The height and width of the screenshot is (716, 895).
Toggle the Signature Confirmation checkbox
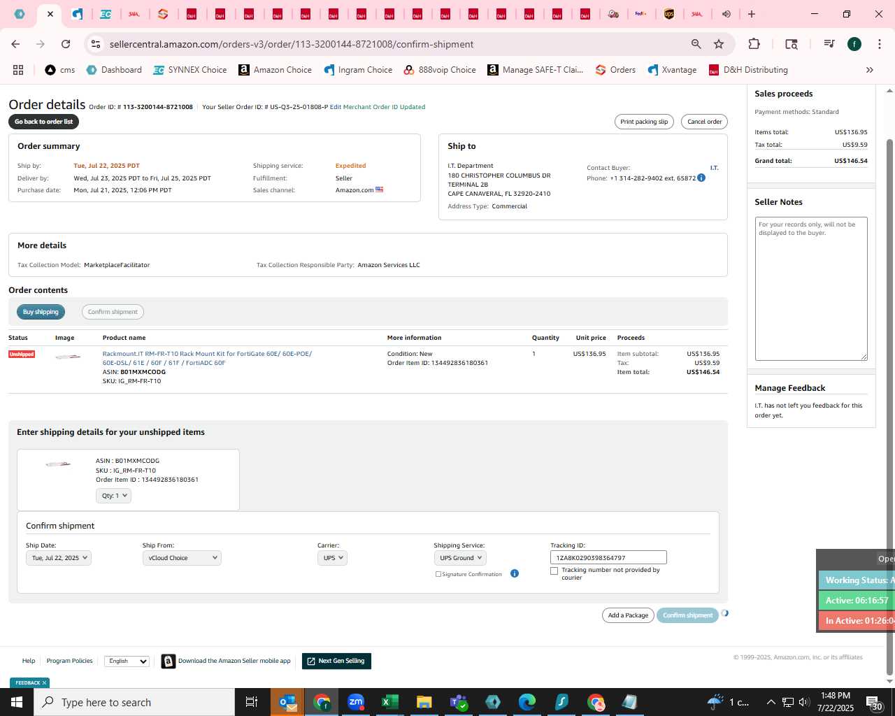438,574
